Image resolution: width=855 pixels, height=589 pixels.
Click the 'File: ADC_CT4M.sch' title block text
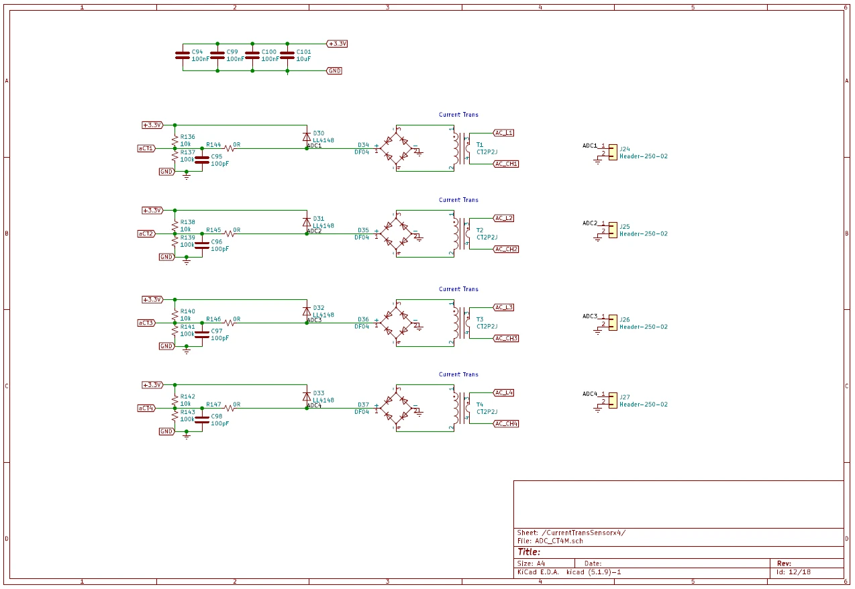(x=550, y=541)
